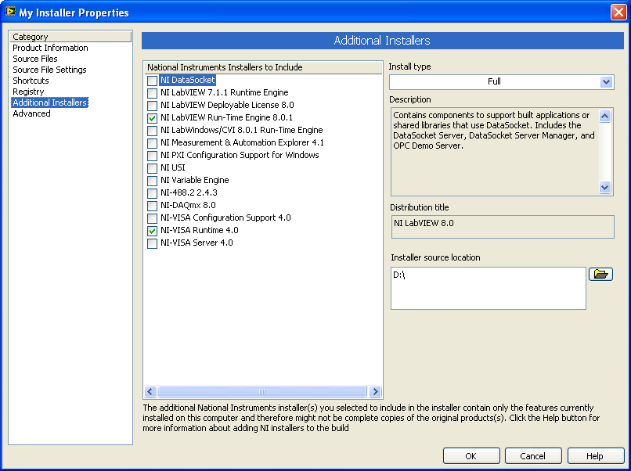
Task: Open the Source Files category
Action: pos(35,59)
